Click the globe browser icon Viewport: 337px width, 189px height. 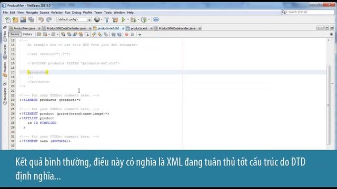coord(97,19)
